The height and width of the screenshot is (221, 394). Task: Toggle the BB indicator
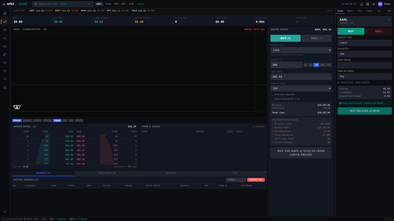[65, 121]
